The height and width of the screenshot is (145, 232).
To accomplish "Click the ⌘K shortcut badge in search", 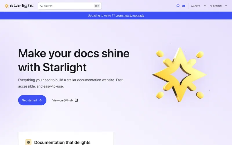I will click(x=97, y=6).
